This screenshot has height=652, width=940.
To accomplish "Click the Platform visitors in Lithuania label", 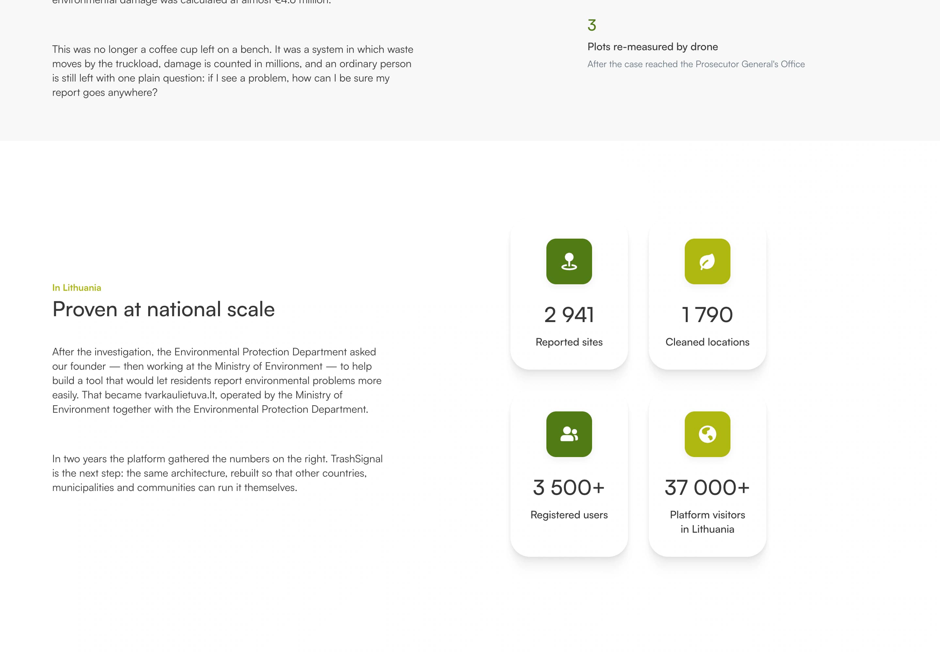I will pyautogui.click(x=707, y=522).
